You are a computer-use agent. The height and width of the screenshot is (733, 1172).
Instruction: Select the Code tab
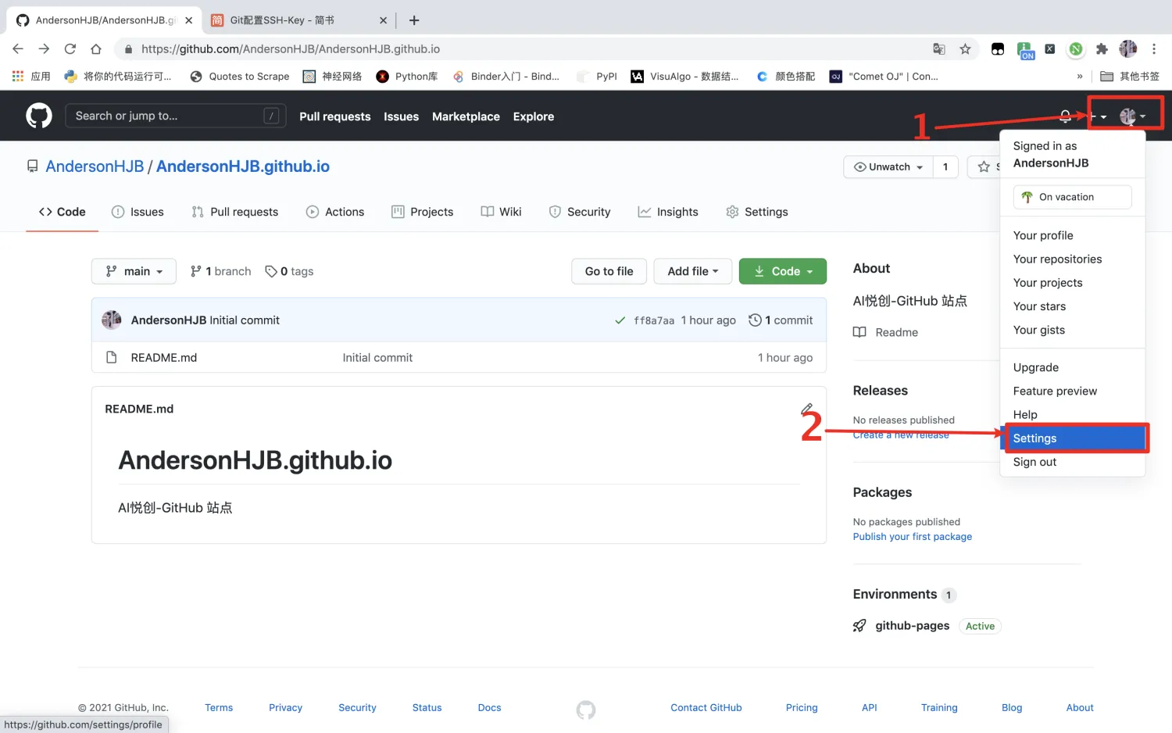click(x=63, y=212)
